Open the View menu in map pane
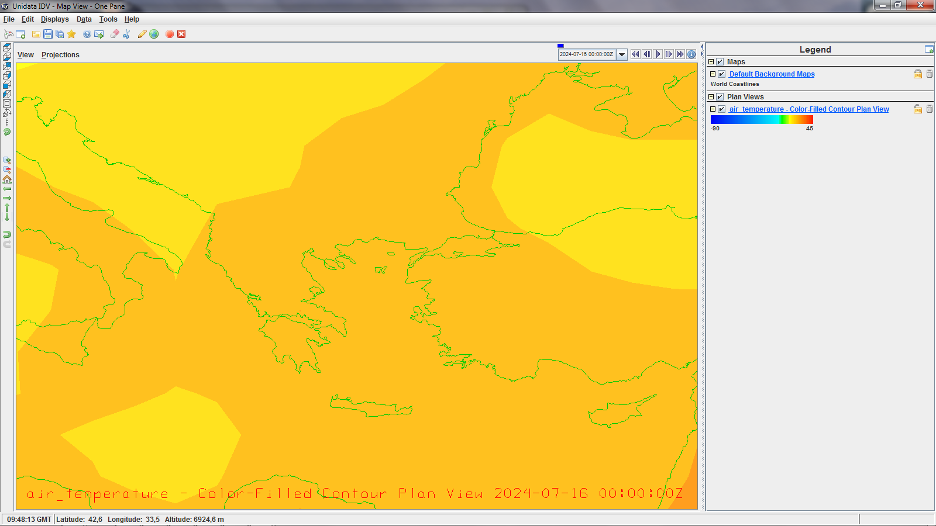936x526 pixels. point(26,55)
